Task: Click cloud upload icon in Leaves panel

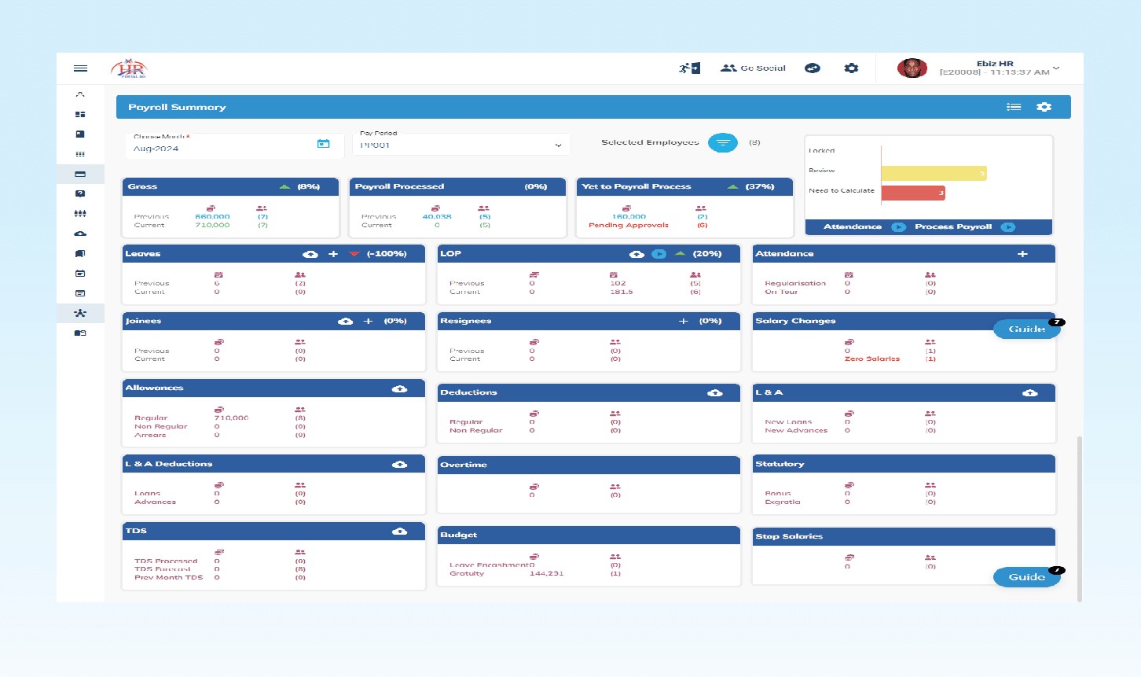Action: tap(310, 254)
